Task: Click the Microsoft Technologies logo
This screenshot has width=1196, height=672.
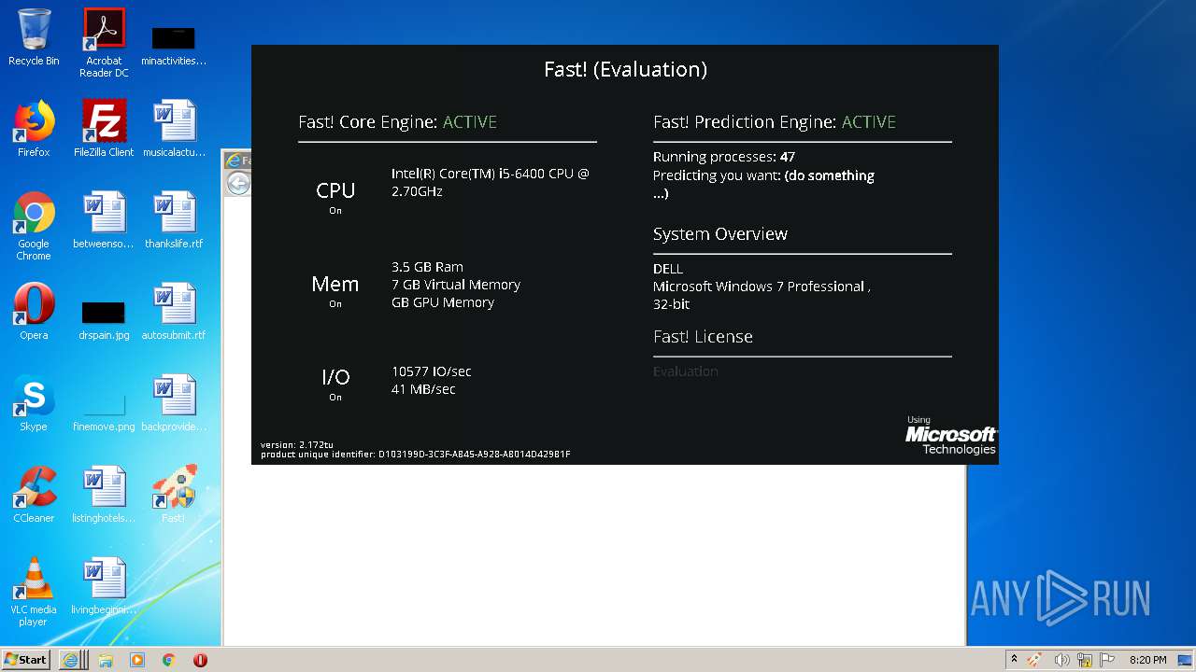Action: pos(950,436)
